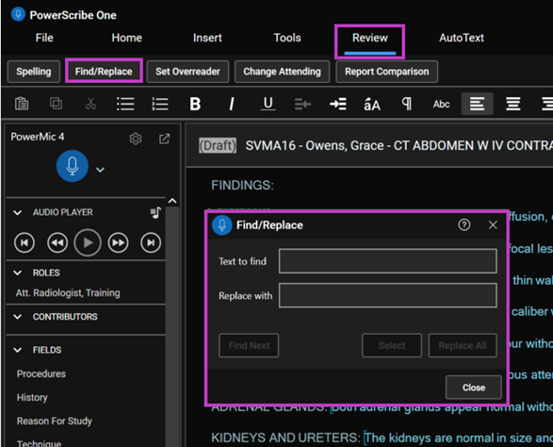Image resolution: width=553 pixels, height=447 pixels.
Task: Skip to end of audio
Action: pos(151,242)
